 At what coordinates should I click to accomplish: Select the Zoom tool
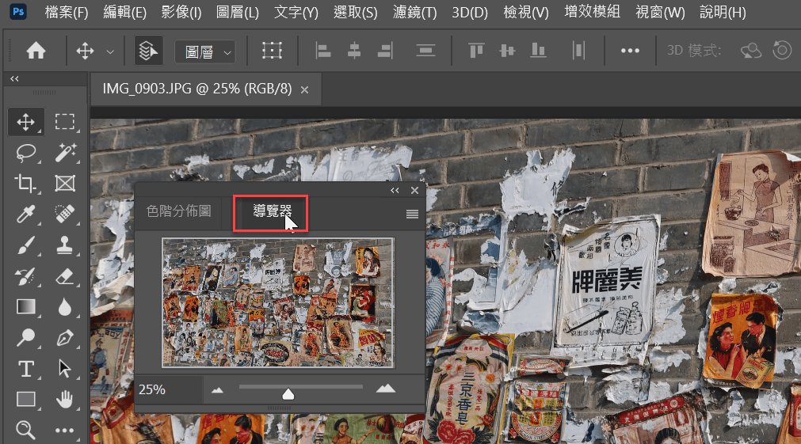25,430
